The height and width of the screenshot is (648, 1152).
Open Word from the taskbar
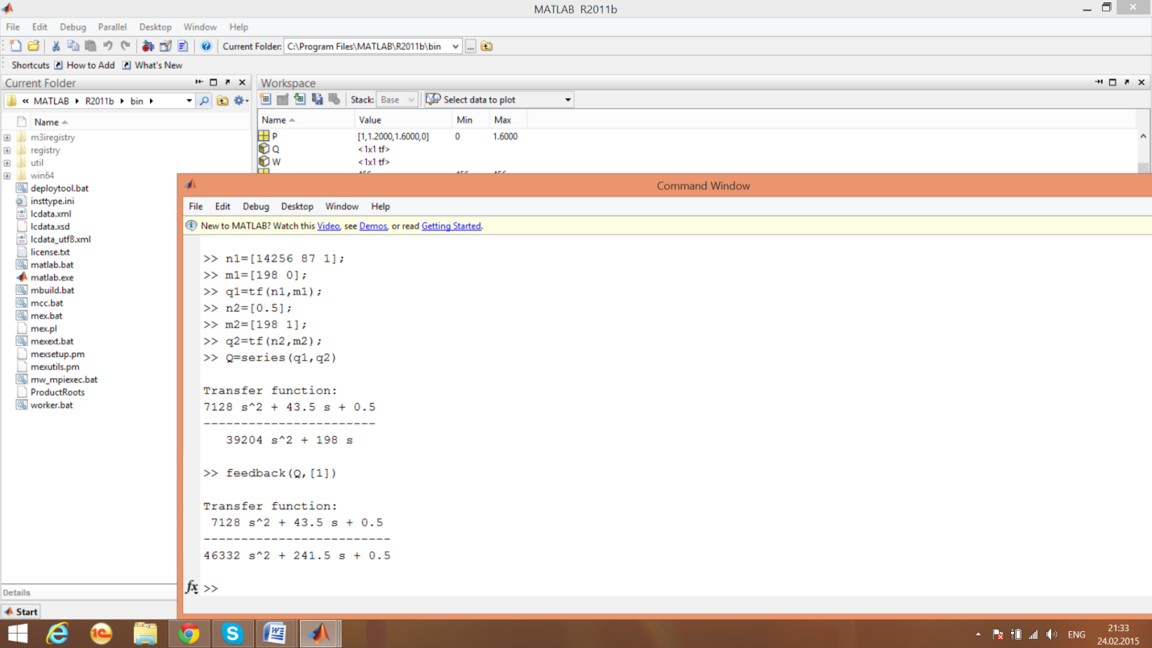point(275,633)
